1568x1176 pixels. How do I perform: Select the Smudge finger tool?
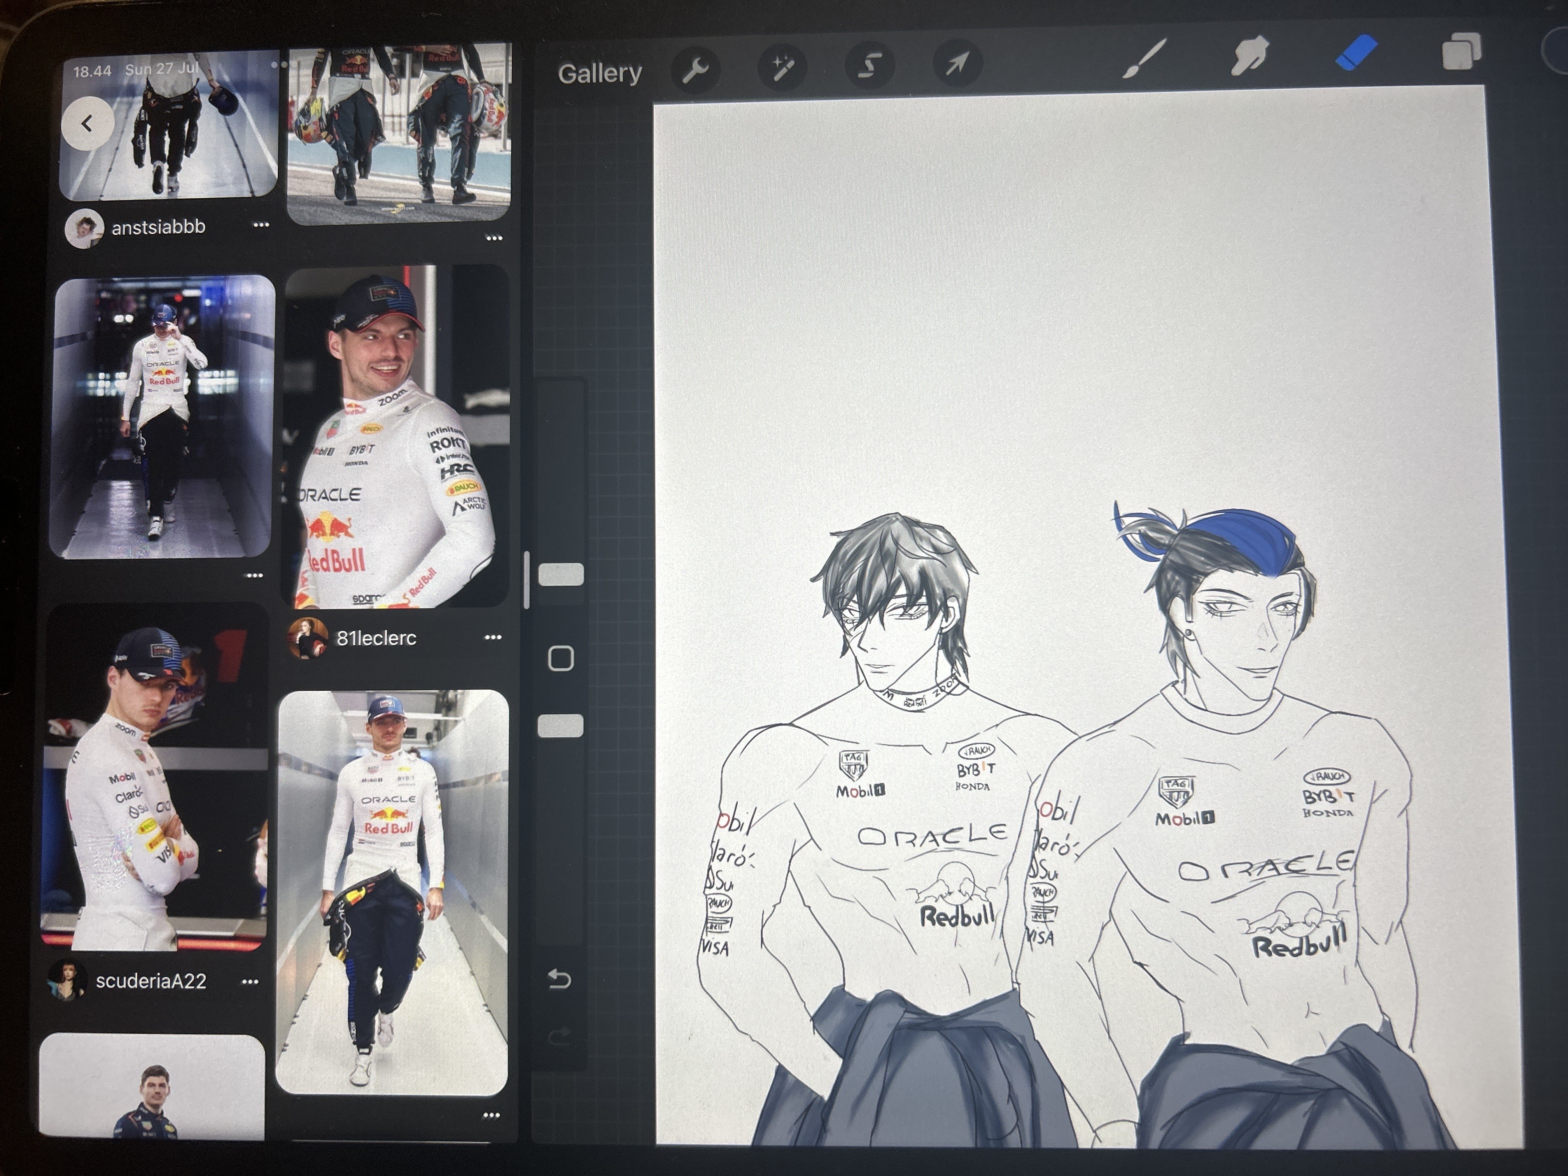click(1249, 55)
